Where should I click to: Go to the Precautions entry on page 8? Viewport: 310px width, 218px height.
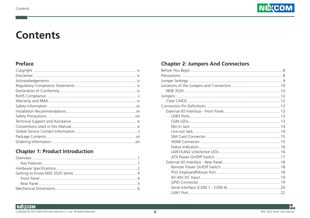click(223, 76)
